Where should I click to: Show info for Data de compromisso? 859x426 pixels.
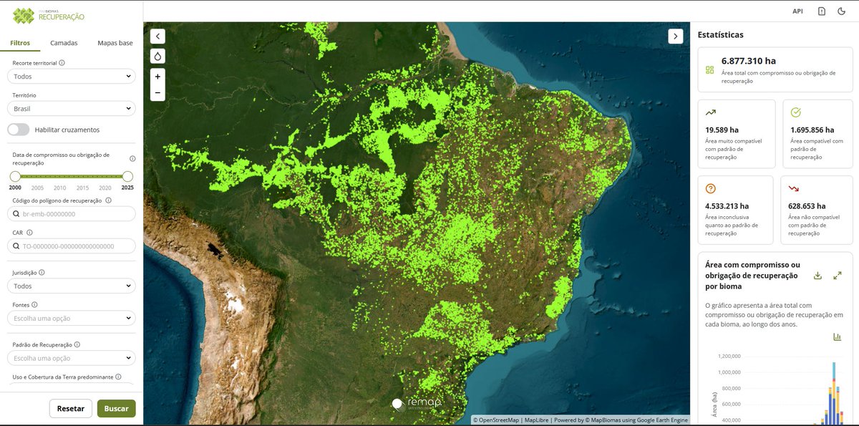(132, 158)
